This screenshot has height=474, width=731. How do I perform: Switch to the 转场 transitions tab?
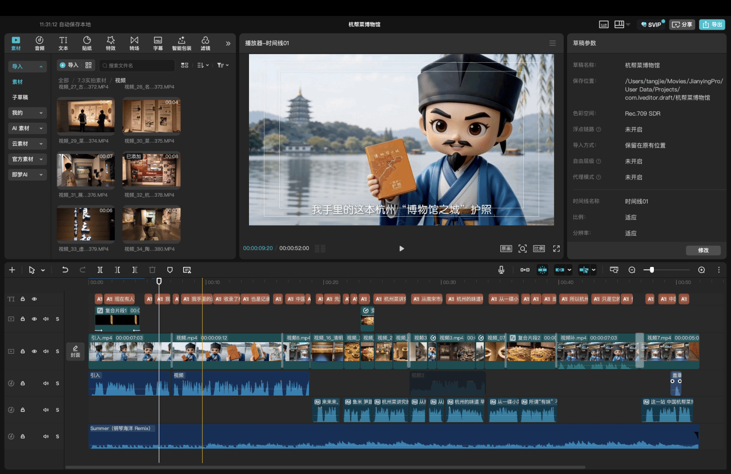(x=134, y=43)
